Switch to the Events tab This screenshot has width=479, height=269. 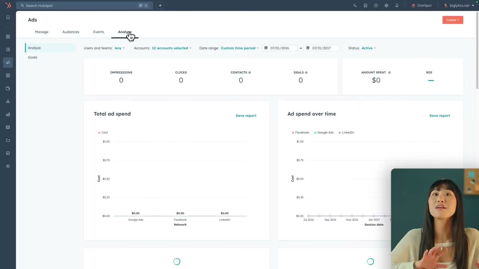(98, 32)
